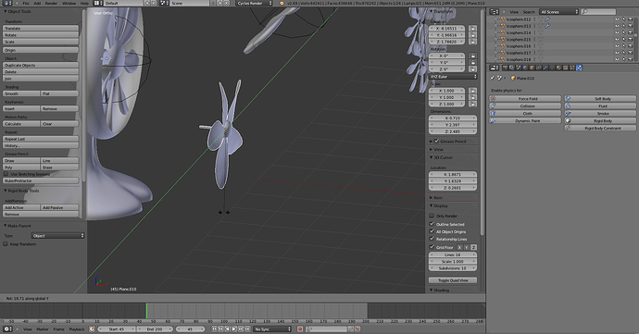
Task: Click the wrench icon on Icosphere.013
Action: (x=547, y=26)
